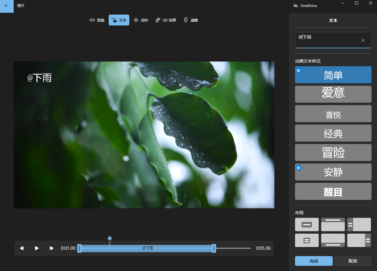Open the 滤镜 filters tool

pyautogui.click(x=191, y=20)
